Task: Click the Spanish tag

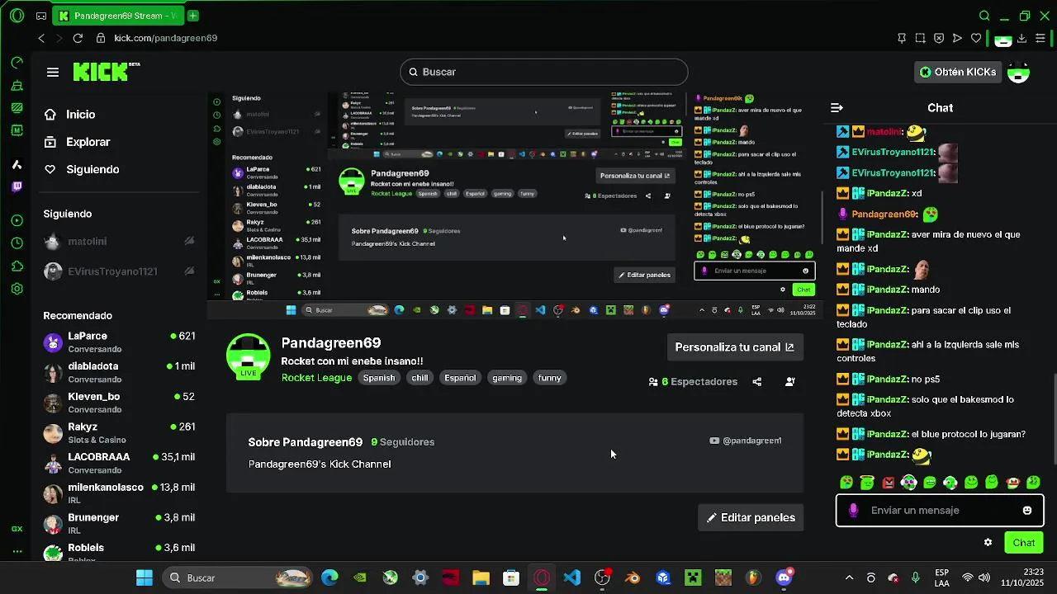Action: pos(379,378)
